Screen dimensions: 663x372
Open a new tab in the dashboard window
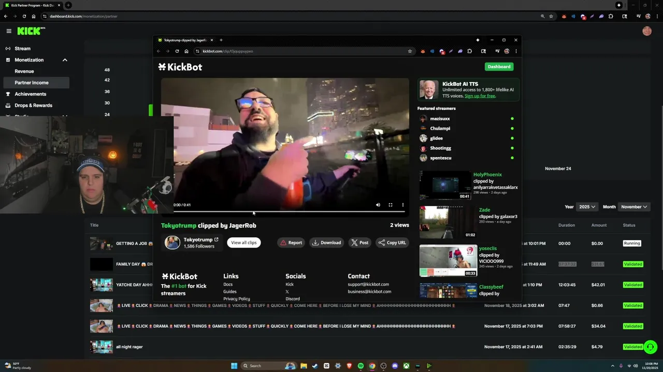click(x=68, y=5)
